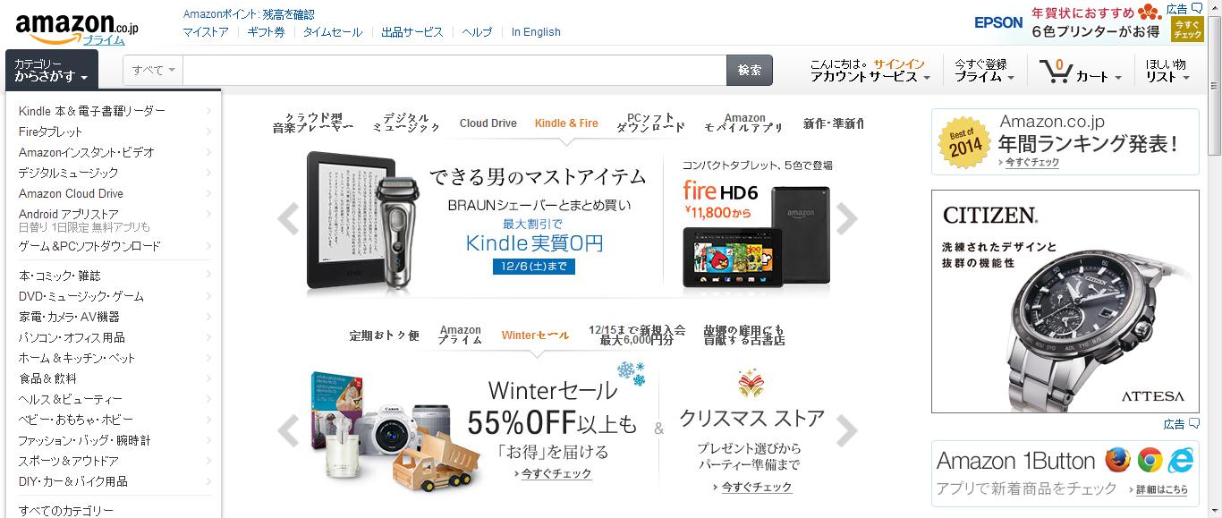The image size is (1222, 518).
Task: Click the right arrow on the Winter sale carousel
Action: pos(846,431)
